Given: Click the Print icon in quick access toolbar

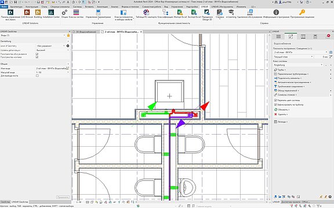Looking at the screenshot, I should click(38, 2).
